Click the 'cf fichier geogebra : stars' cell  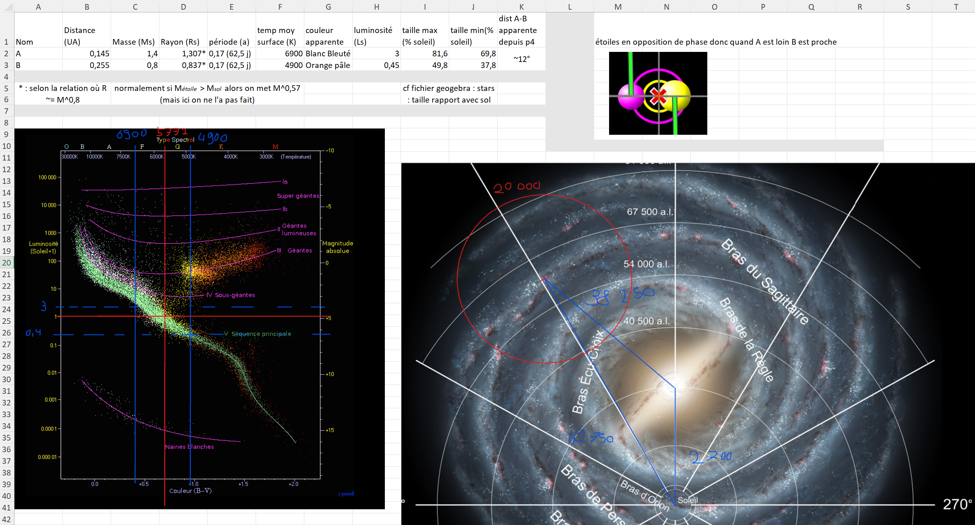point(448,88)
